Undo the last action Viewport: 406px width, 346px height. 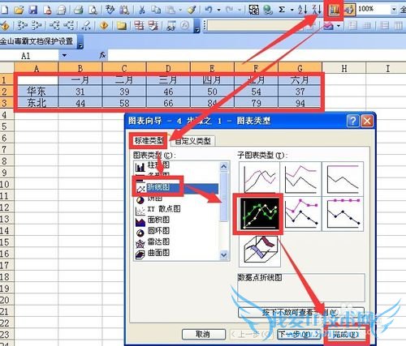point(209,10)
